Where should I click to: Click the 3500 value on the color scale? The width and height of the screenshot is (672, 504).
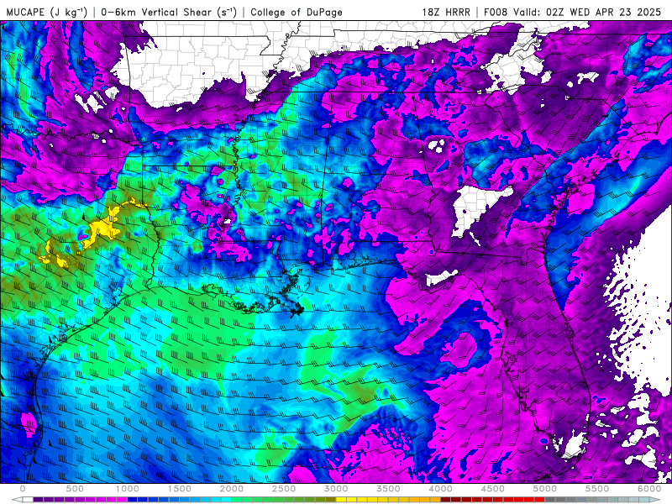[389, 489]
